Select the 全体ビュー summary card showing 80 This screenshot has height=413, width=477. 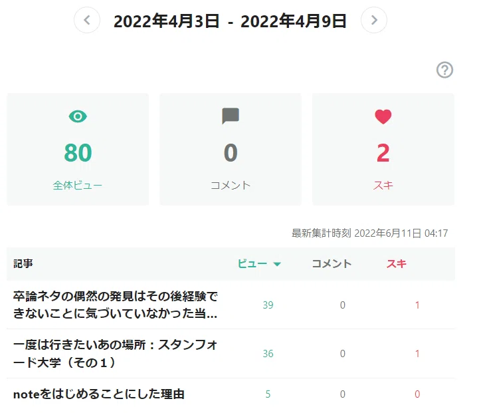[x=78, y=149]
